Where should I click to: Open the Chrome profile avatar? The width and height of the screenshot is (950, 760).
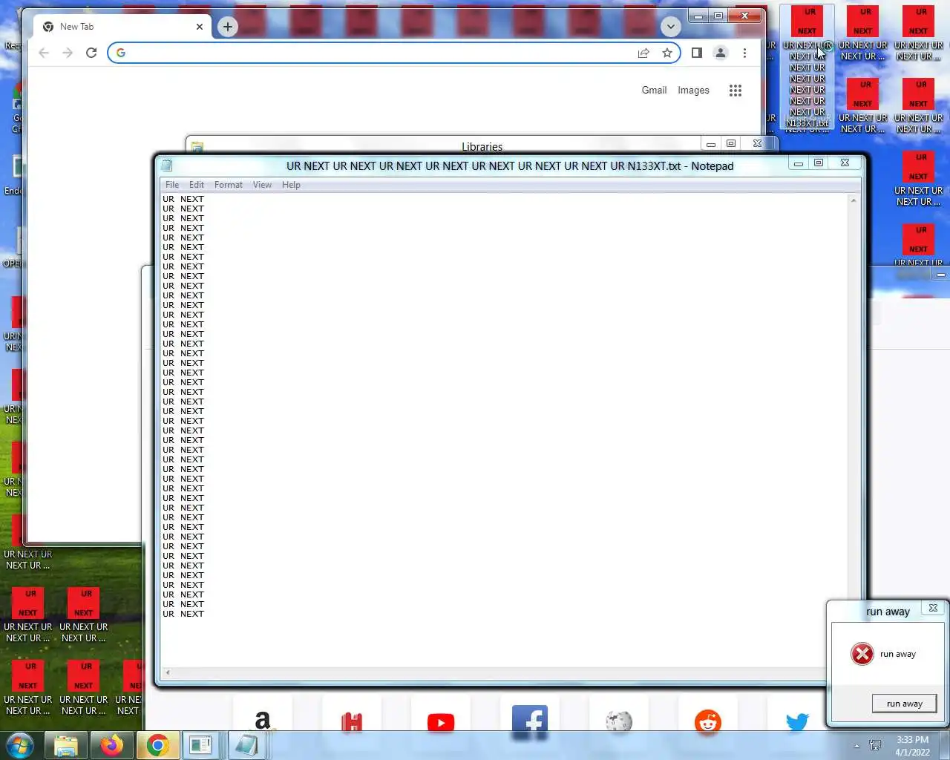pos(720,53)
